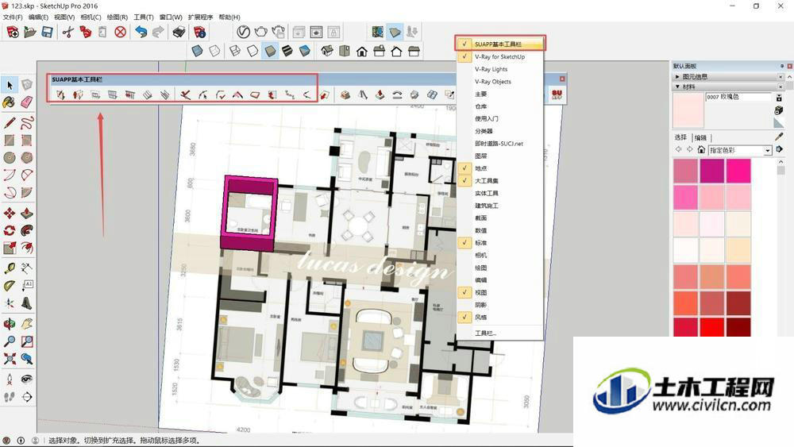Open 扩展程序 menu
The height and width of the screenshot is (447, 794).
tap(201, 17)
